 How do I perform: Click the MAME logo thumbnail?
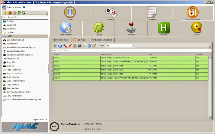(x=25, y=127)
